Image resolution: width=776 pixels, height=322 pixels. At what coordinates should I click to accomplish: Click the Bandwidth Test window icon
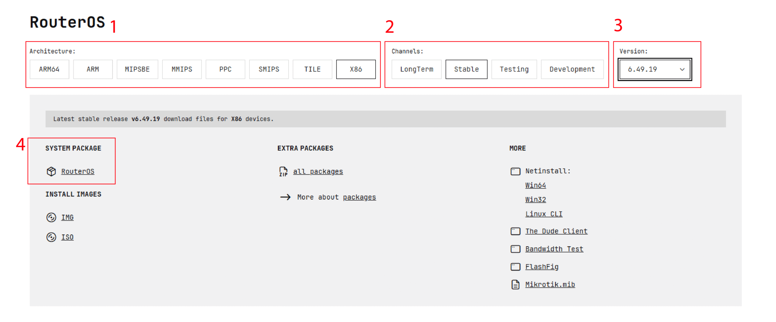click(515, 249)
